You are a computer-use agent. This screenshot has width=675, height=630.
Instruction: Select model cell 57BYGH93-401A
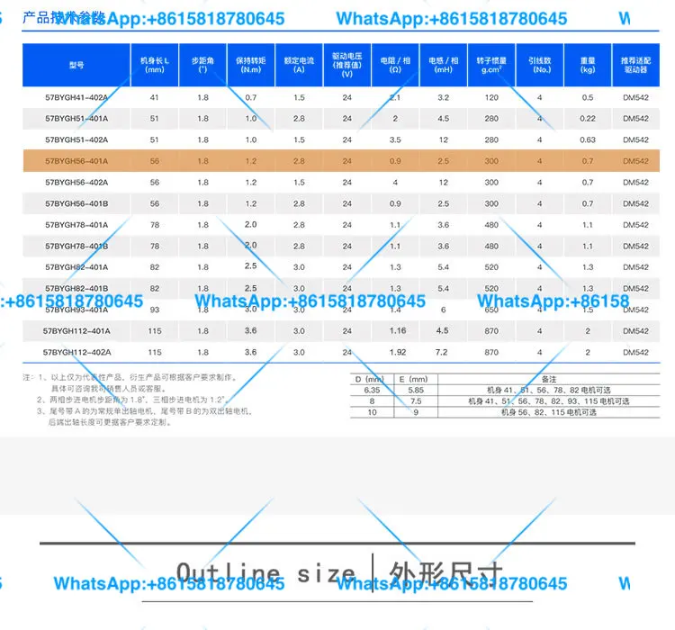76,310
